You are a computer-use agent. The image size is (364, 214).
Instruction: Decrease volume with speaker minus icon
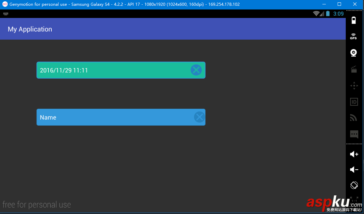354,170
